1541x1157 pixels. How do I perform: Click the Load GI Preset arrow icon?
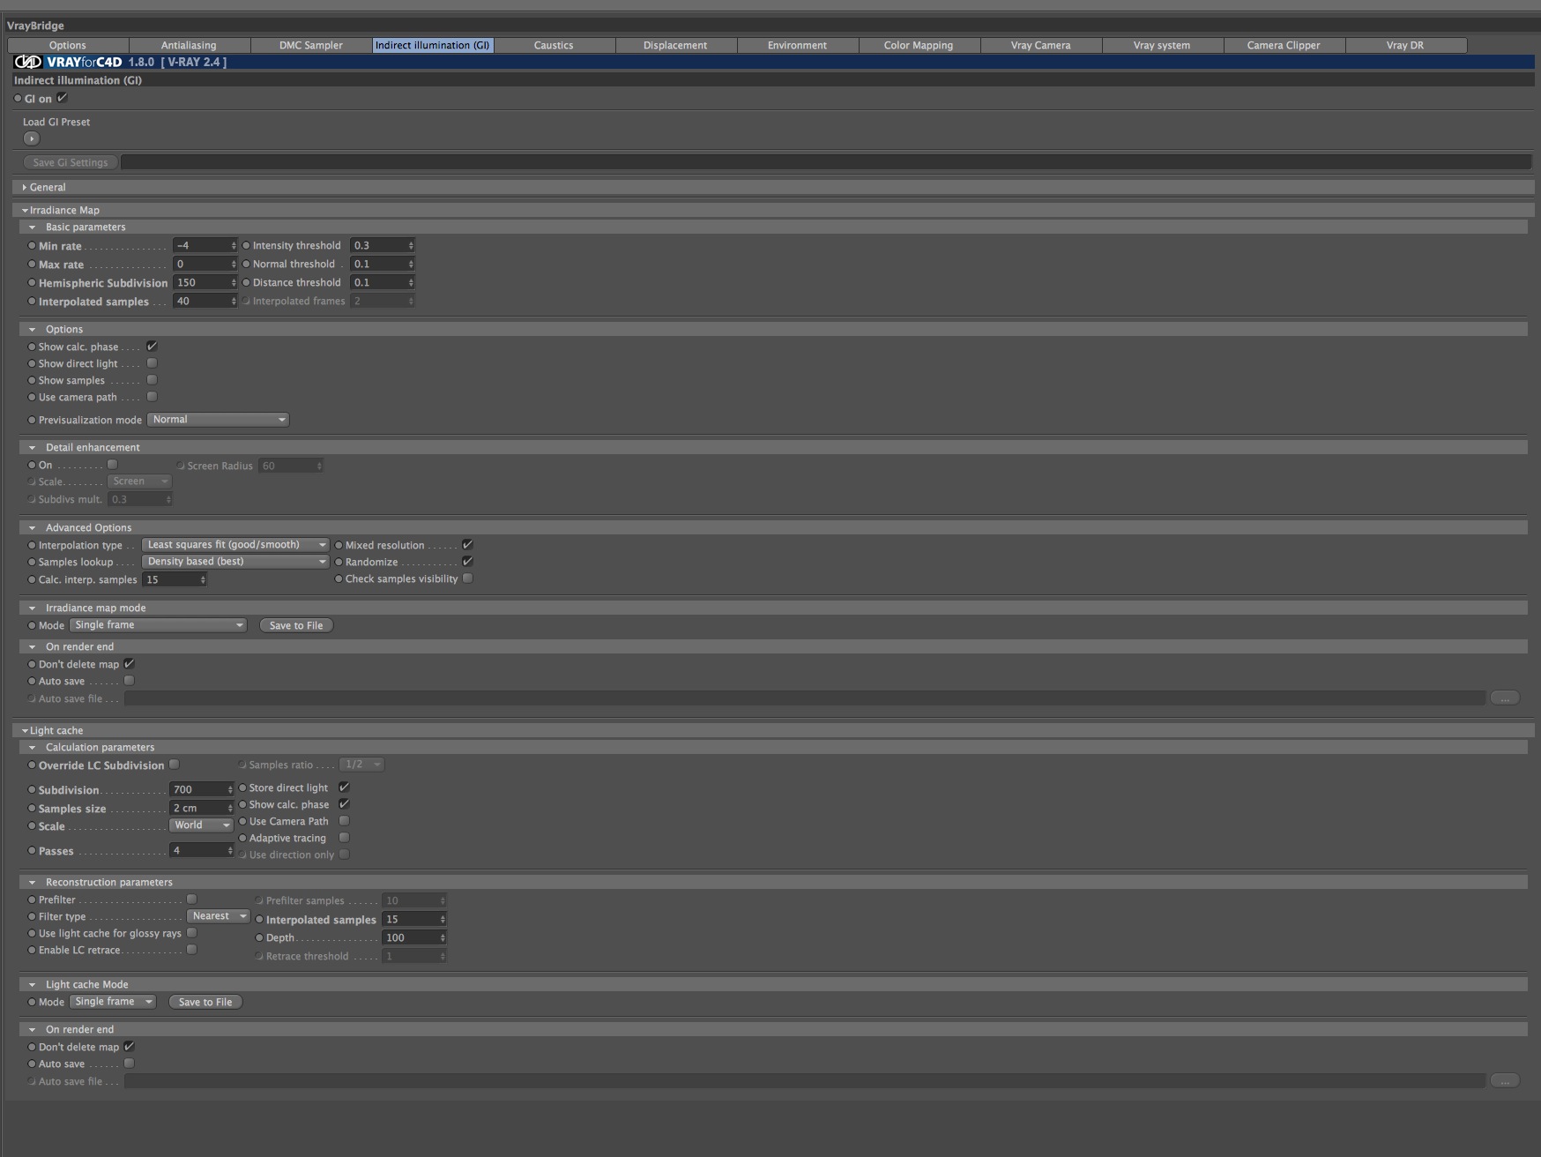tap(32, 138)
